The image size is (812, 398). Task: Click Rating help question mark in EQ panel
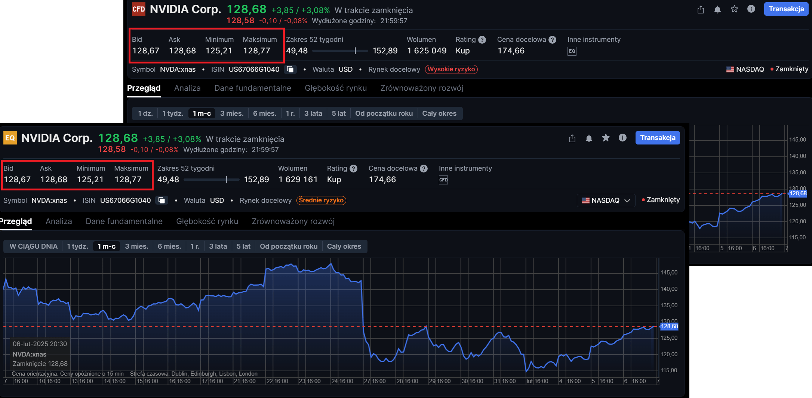coord(353,169)
